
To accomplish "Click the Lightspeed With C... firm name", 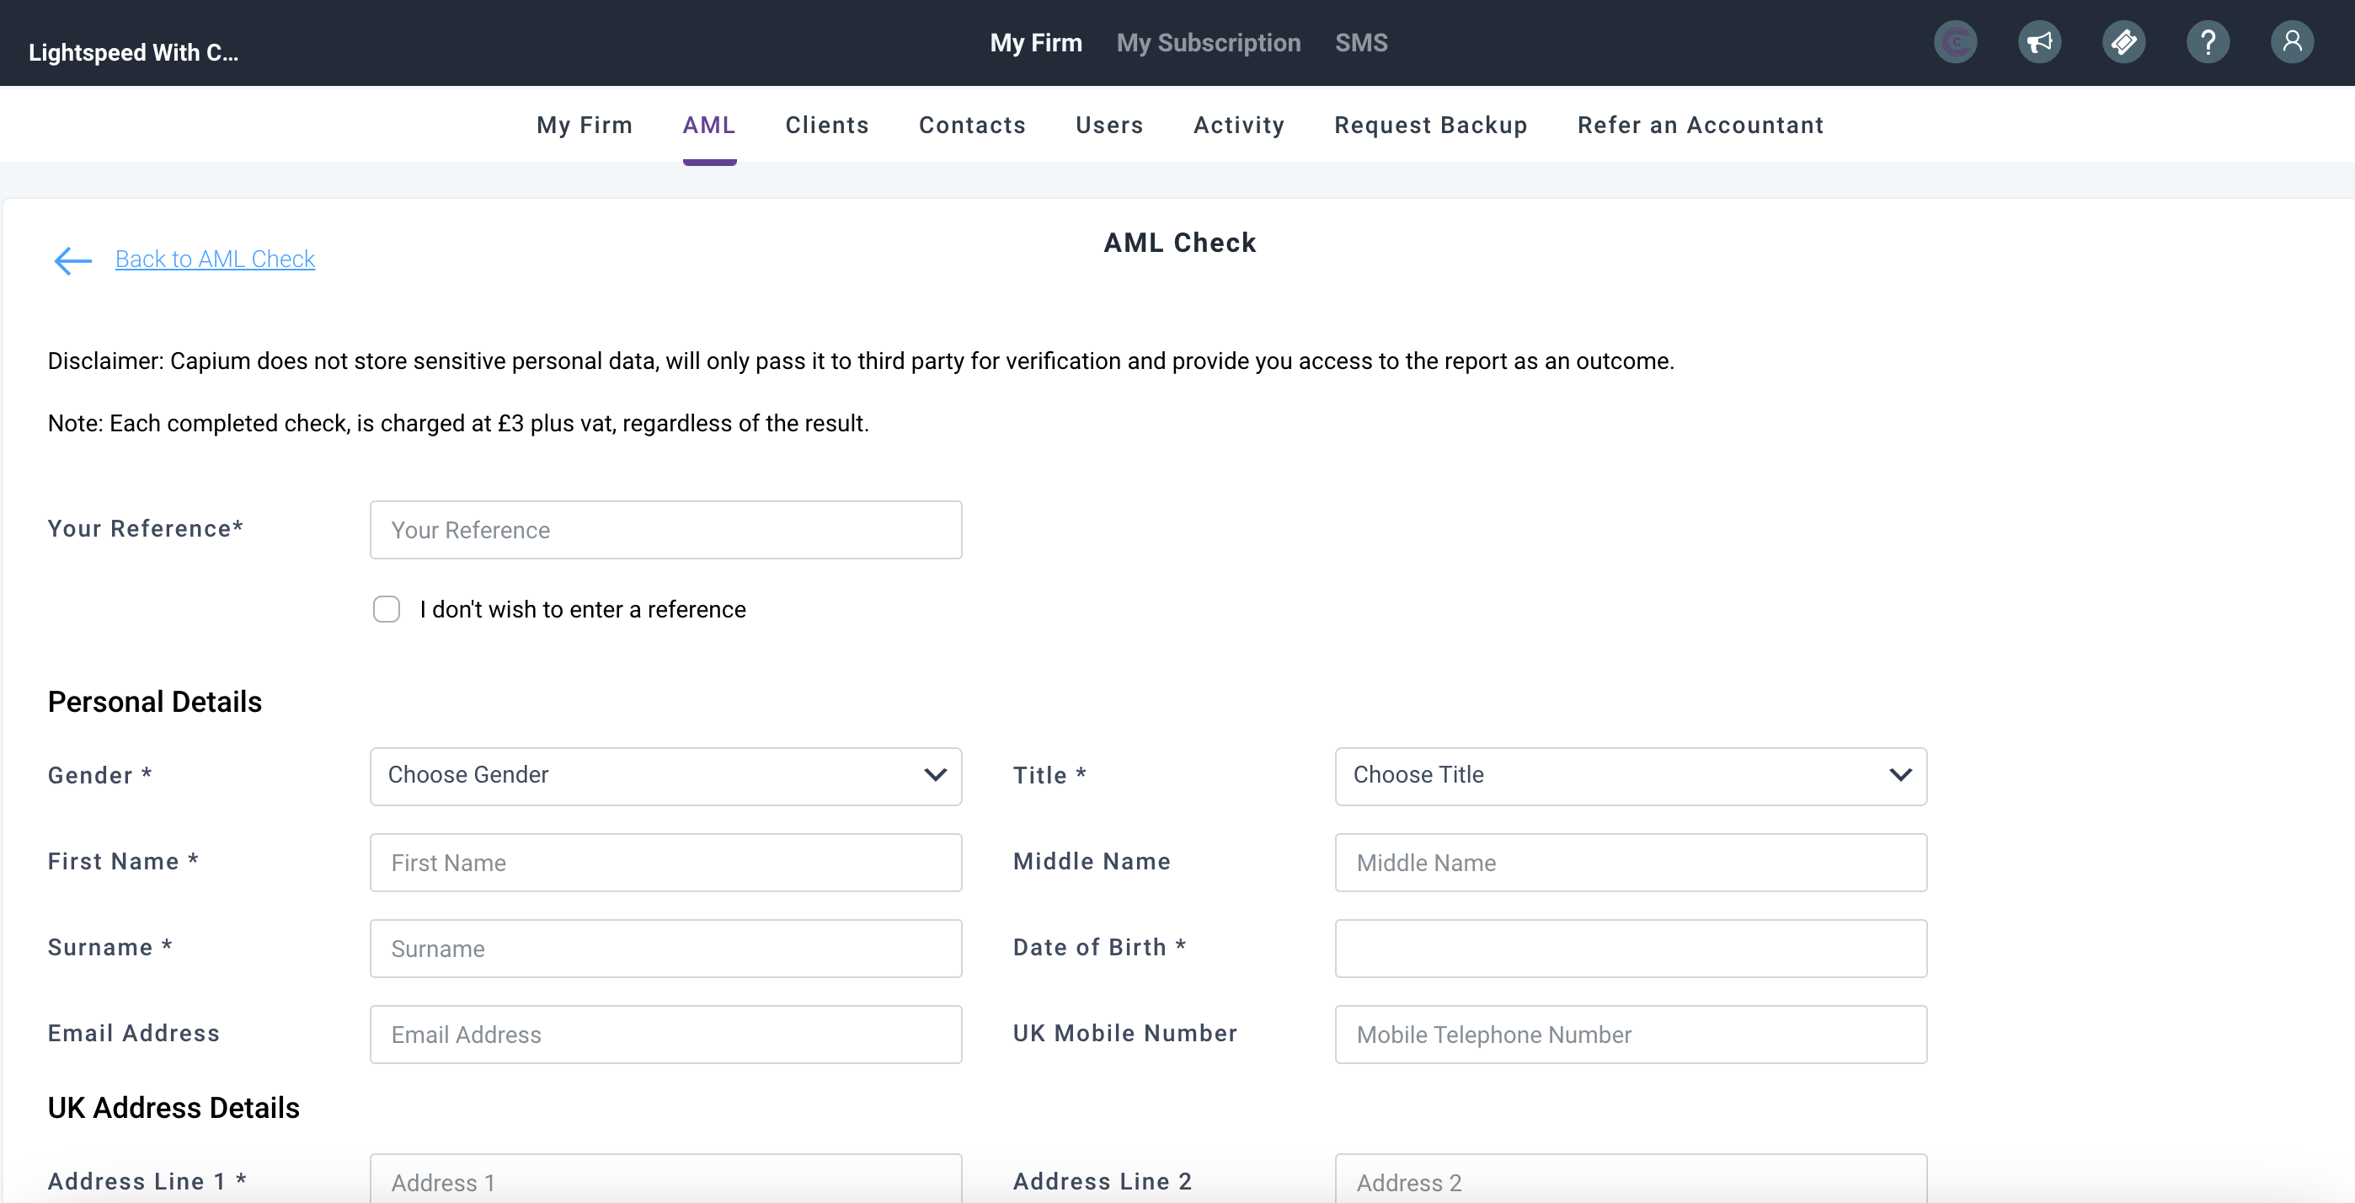I will pos(133,53).
